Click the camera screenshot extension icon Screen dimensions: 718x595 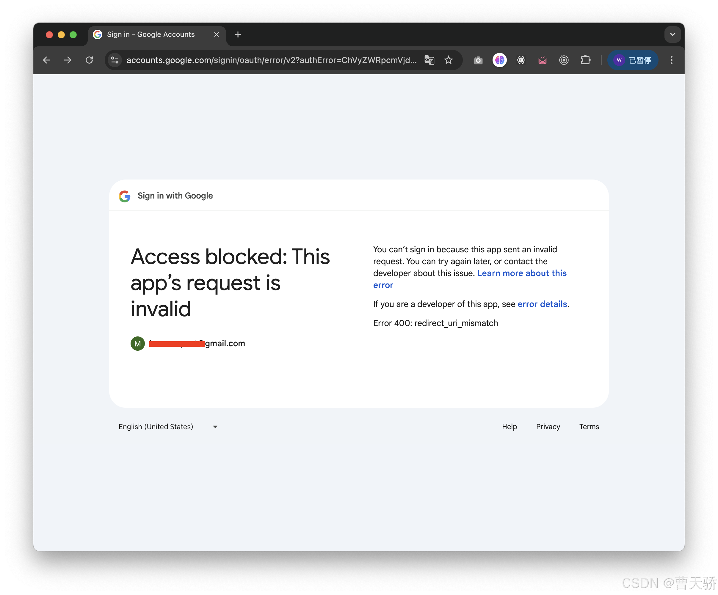tap(478, 60)
